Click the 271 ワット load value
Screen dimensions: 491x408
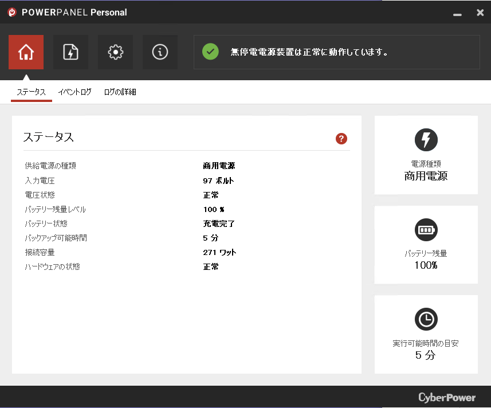coord(219,252)
